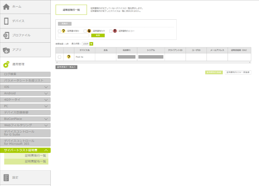Viewport: 259px width, 186px height.
Task: Open the 表示件数 100件 dropdown
Action: point(87,44)
